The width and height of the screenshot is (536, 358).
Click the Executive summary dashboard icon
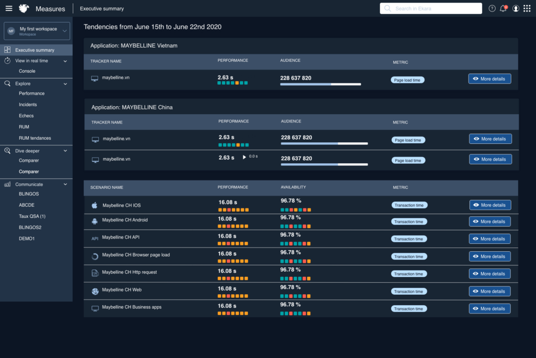pyautogui.click(x=7, y=50)
